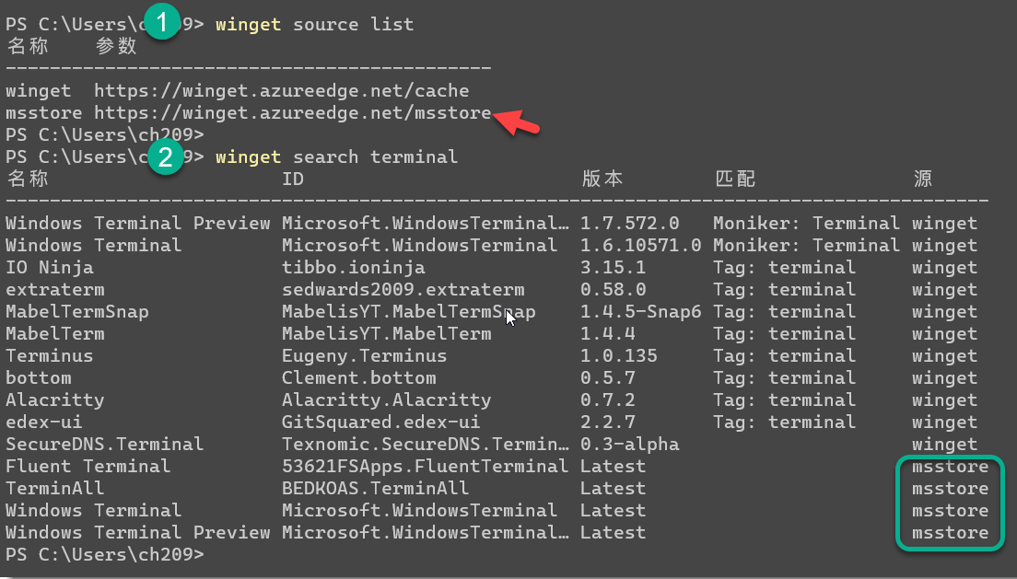The image size is (1017, 579).
Task: Select "Windows Terminal" name in 1.6.10571.0 row
Action: 94,245
